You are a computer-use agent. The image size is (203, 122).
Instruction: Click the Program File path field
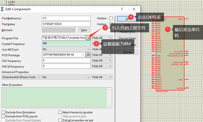pos(63,38)
